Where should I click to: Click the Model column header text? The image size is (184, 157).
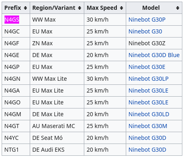click(151, 8)
